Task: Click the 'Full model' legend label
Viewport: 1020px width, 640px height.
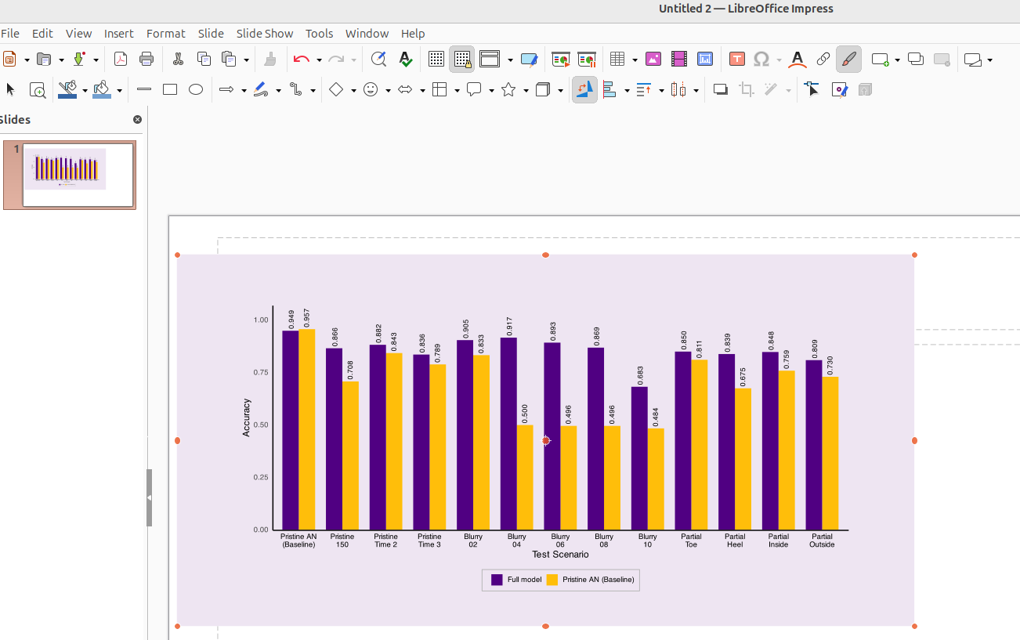Action: (x=524, y=580)
